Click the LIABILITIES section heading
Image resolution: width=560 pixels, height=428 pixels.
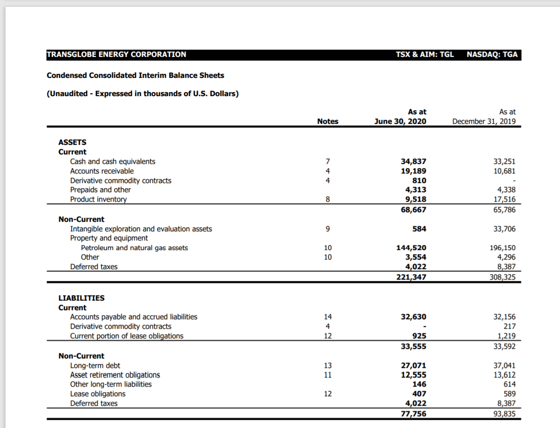[x=81, y=298]
